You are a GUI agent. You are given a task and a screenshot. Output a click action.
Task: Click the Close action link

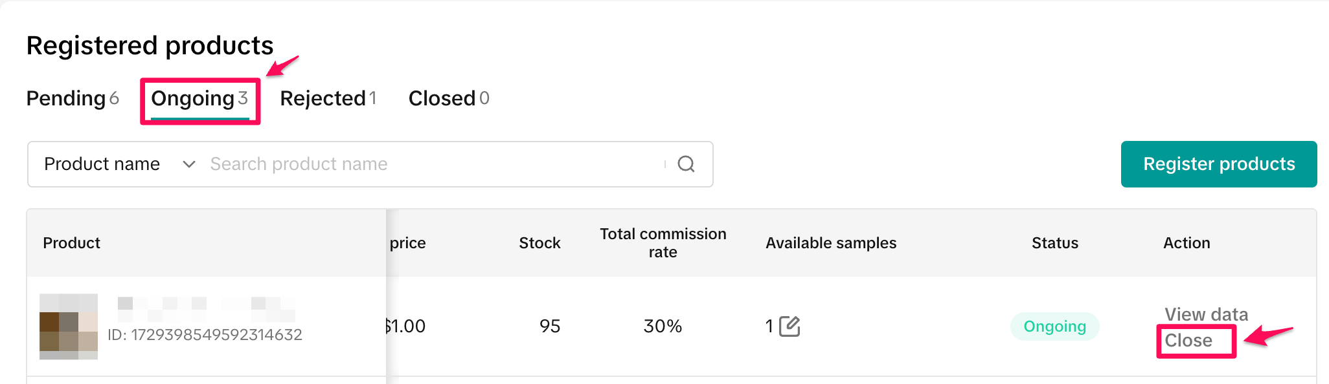(x=1188, y=341)
